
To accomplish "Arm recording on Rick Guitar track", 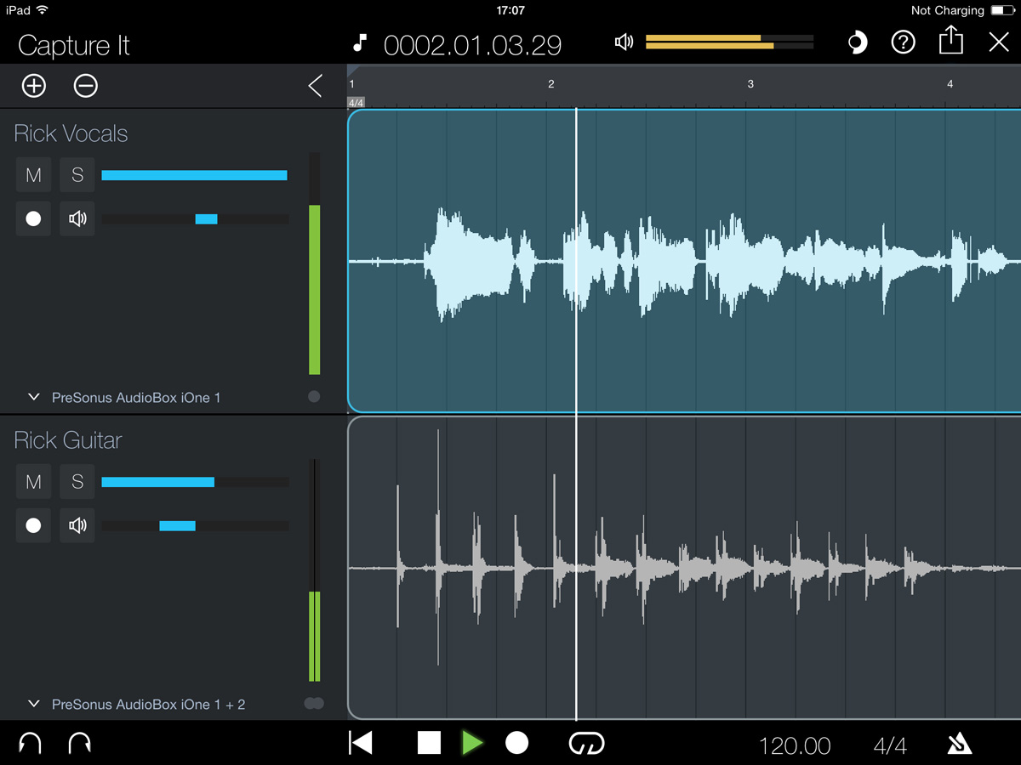I will pyautogui.click(x=33, y=526).
